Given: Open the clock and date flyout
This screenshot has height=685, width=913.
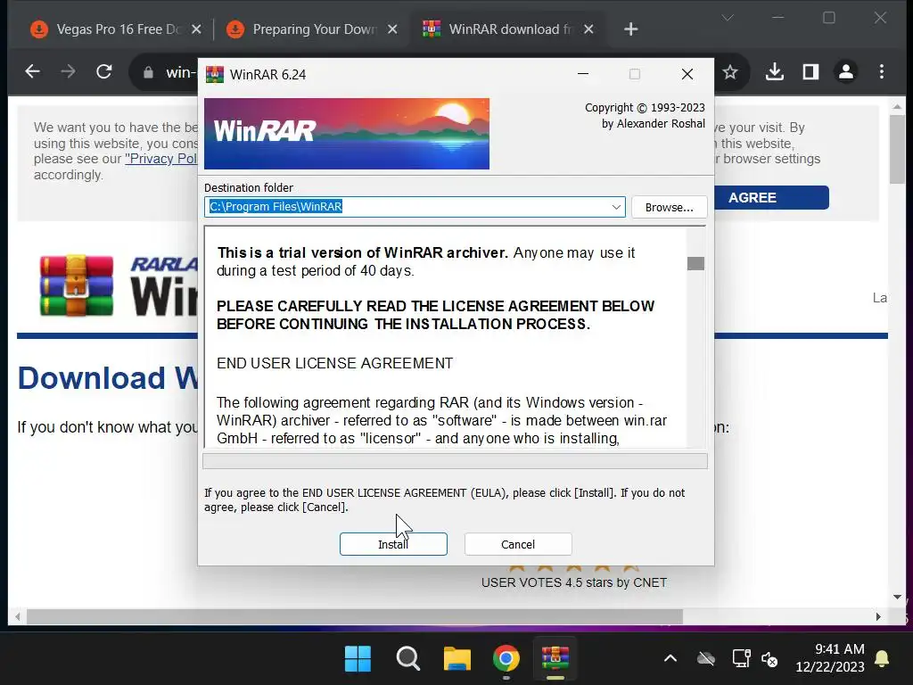Looking at the screenshot, I should (830, 658).
